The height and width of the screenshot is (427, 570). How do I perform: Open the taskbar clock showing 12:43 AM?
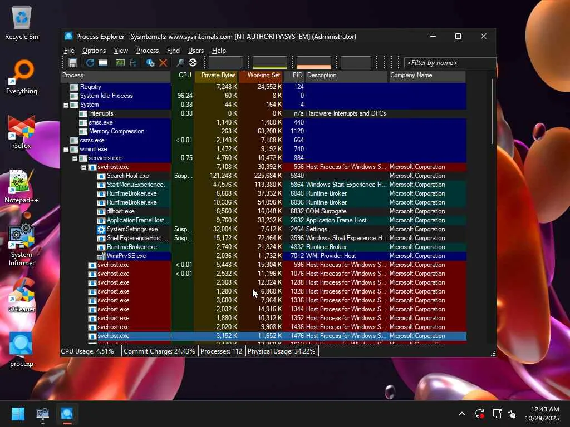click(x=542, y=414)
